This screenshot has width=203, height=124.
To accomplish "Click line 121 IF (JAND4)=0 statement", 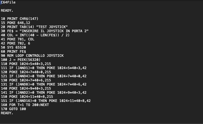I will tap(43, 76).
